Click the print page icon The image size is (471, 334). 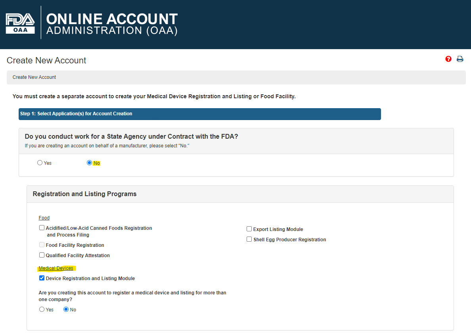point(460,59)
